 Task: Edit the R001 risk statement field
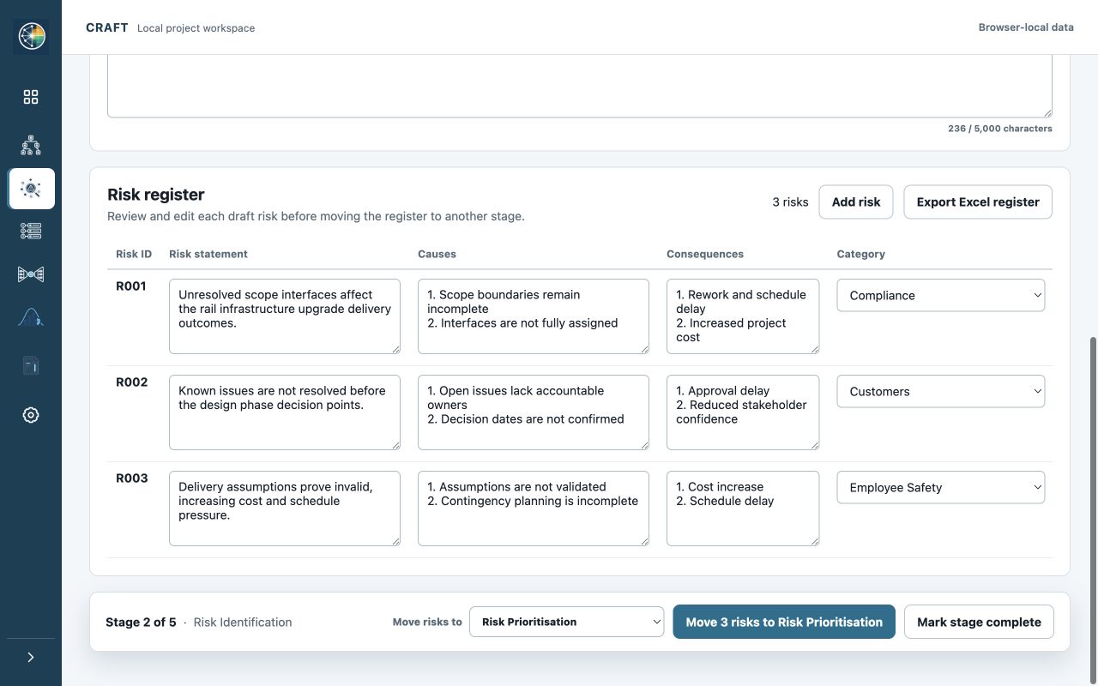285,316
